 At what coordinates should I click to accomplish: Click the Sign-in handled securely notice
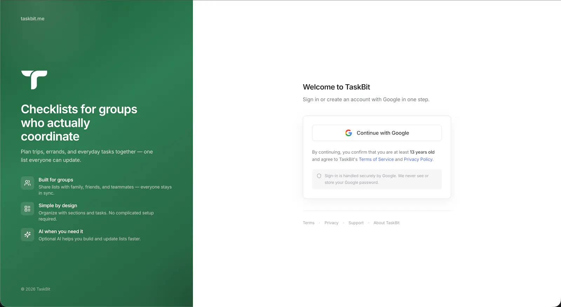[x=377, y=179]
